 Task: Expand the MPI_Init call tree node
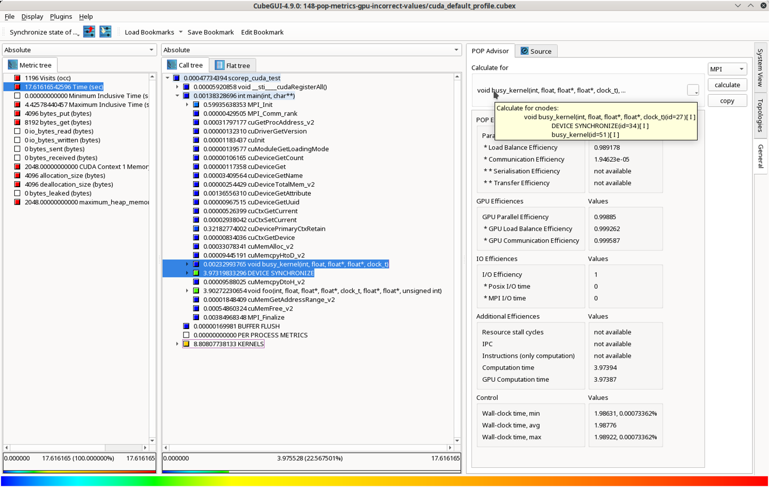187,105
